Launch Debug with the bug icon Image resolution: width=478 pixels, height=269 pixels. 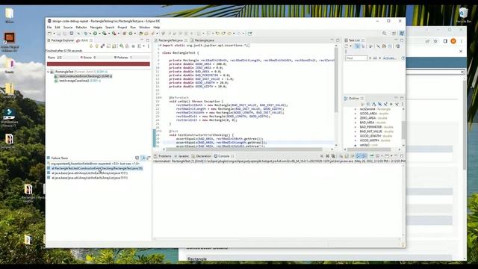86,33
